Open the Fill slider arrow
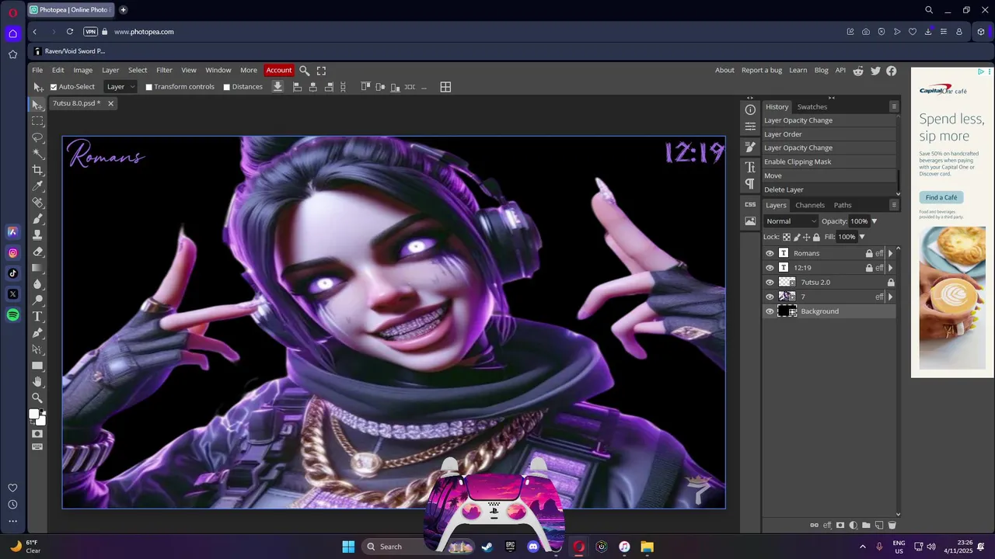 (x=861, y=237)
